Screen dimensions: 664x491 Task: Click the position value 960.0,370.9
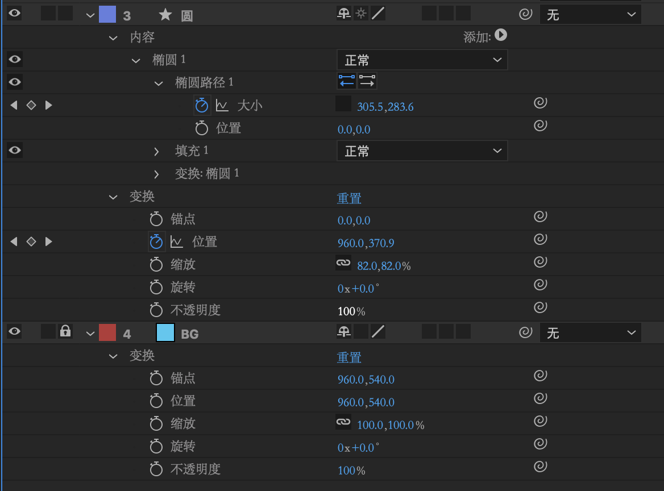(x=366, y=243)
